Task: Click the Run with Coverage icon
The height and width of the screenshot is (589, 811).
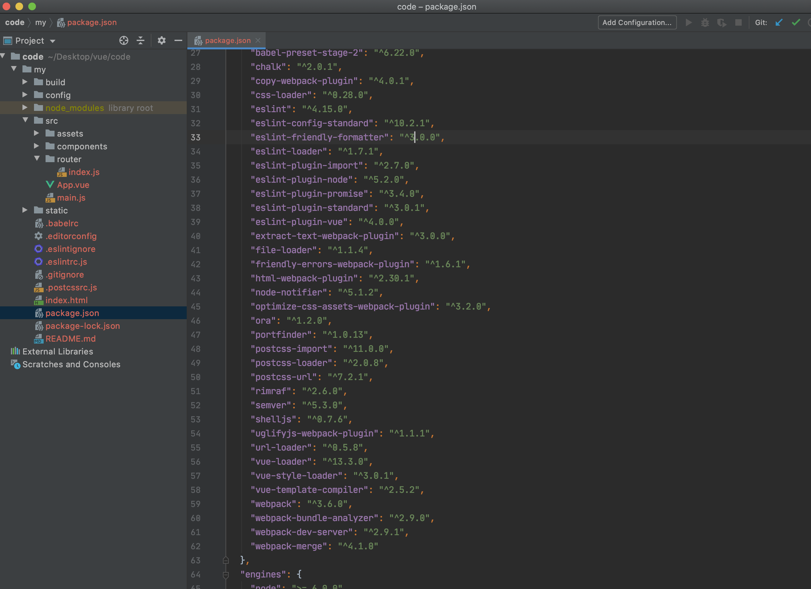Action: (x=721, y=22)
